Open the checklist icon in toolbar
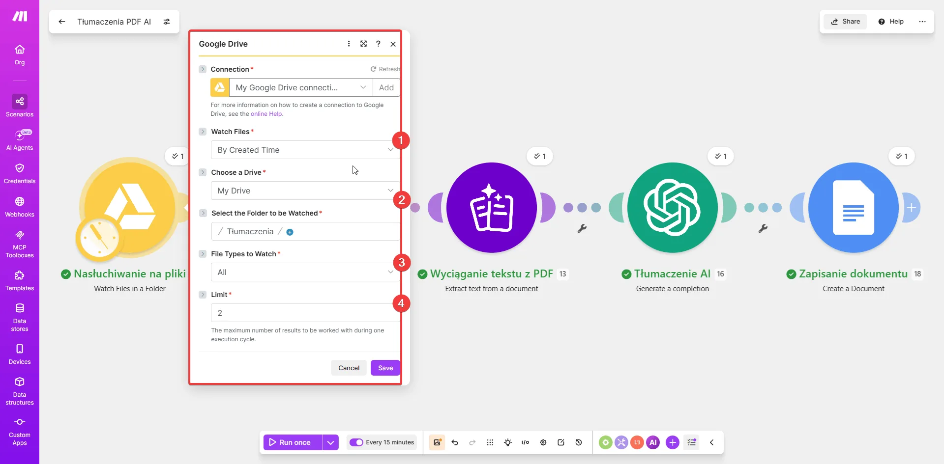Image resolution: width=944 pixels, height=464 pixels. pos(692,442)
